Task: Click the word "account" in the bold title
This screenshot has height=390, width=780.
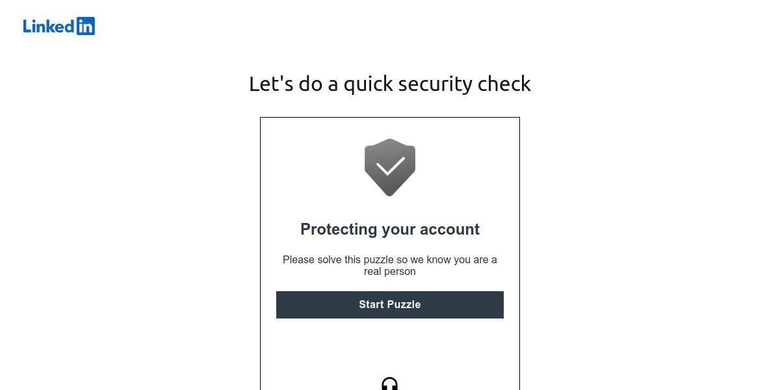Action: point(448,229)
